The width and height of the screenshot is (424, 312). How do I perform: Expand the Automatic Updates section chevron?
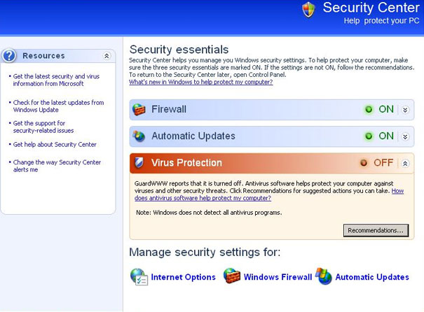pyautogui.click(x=405, y=136)
